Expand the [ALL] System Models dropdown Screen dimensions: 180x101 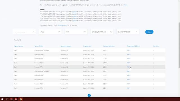click(102, 32)
